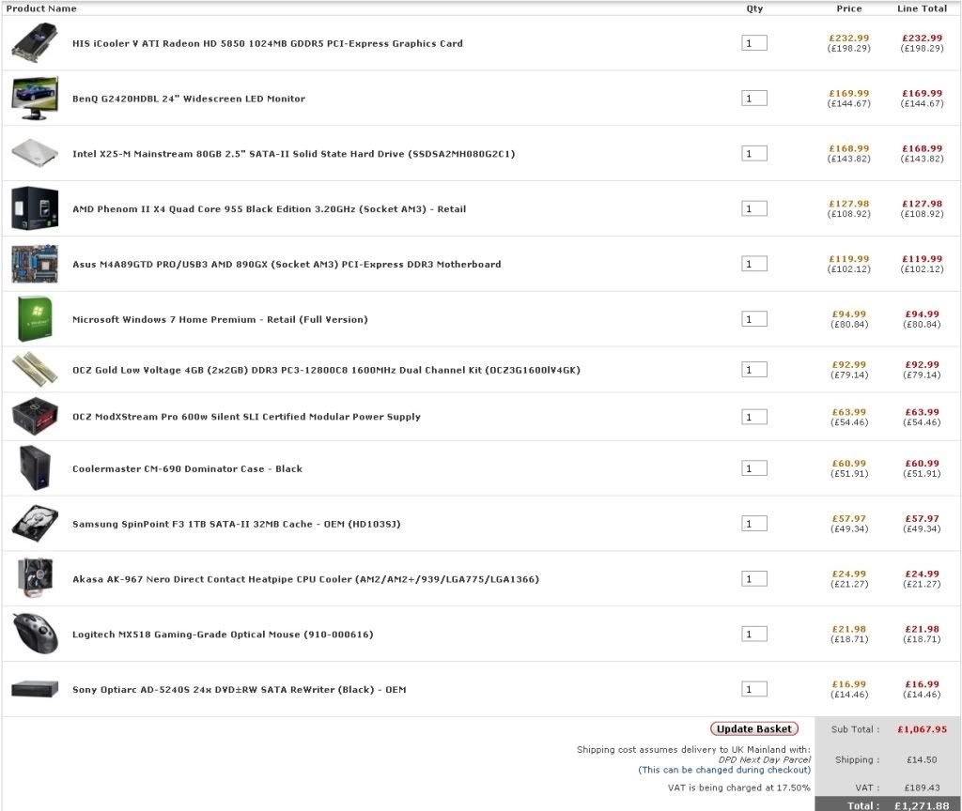
Task: Select the OCZ Gold memory quantity input
Action: click(754, 370)
